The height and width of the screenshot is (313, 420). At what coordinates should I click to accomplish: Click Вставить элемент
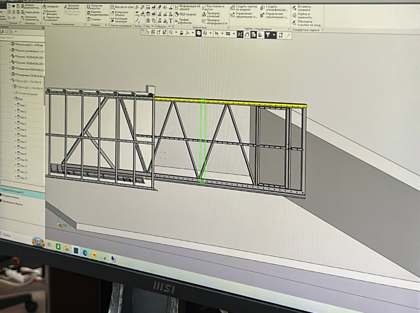(301, 8)
